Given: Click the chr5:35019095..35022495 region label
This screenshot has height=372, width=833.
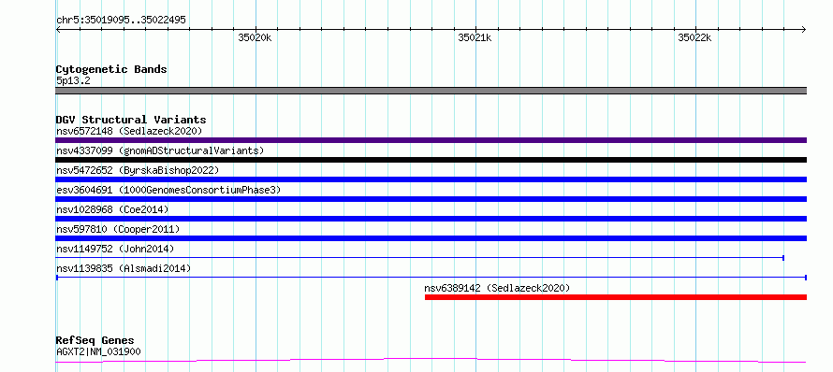Looking at the screenshot, I should click(121, 20).
